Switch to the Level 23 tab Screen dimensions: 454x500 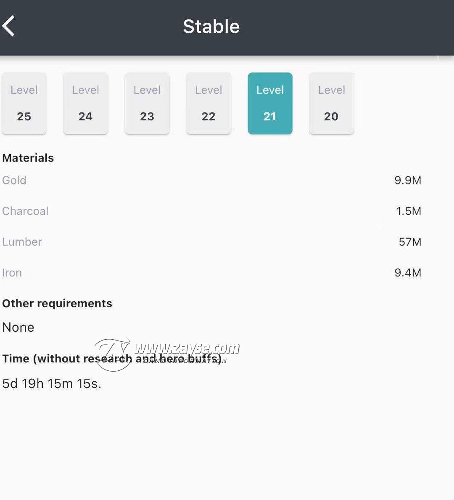click(147, 103)
